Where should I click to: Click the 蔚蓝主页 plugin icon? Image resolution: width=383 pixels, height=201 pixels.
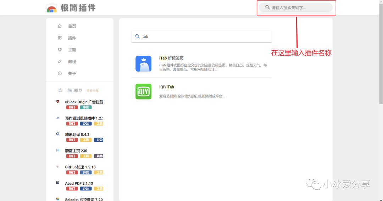point(58,150)
